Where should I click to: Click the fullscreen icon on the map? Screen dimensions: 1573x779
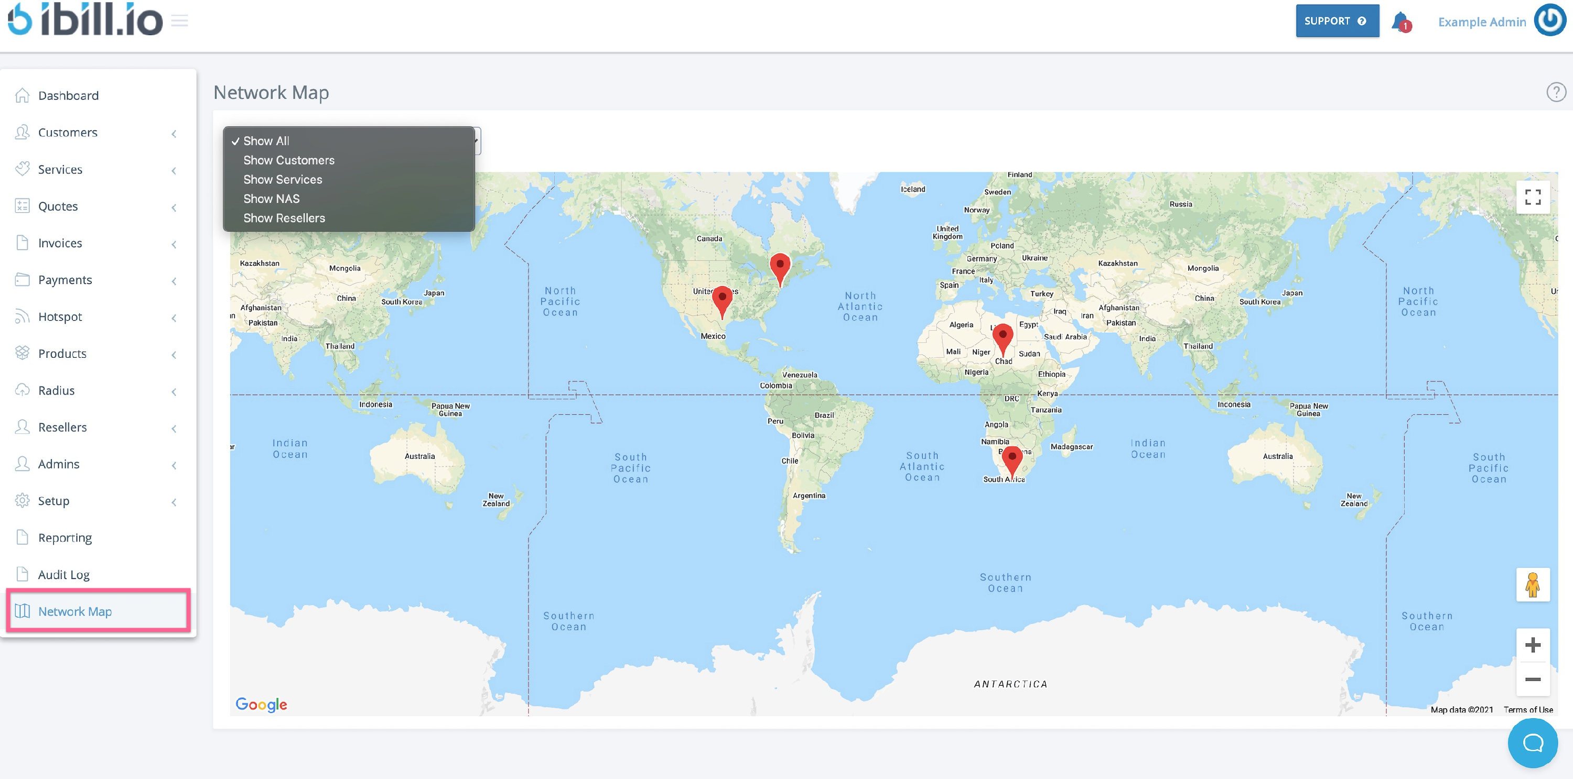click(x=1533, y=196)
